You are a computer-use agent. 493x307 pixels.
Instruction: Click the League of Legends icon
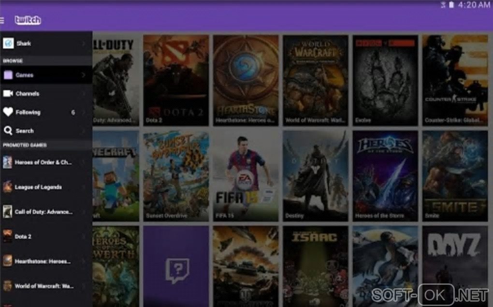[x=7, y=187]
